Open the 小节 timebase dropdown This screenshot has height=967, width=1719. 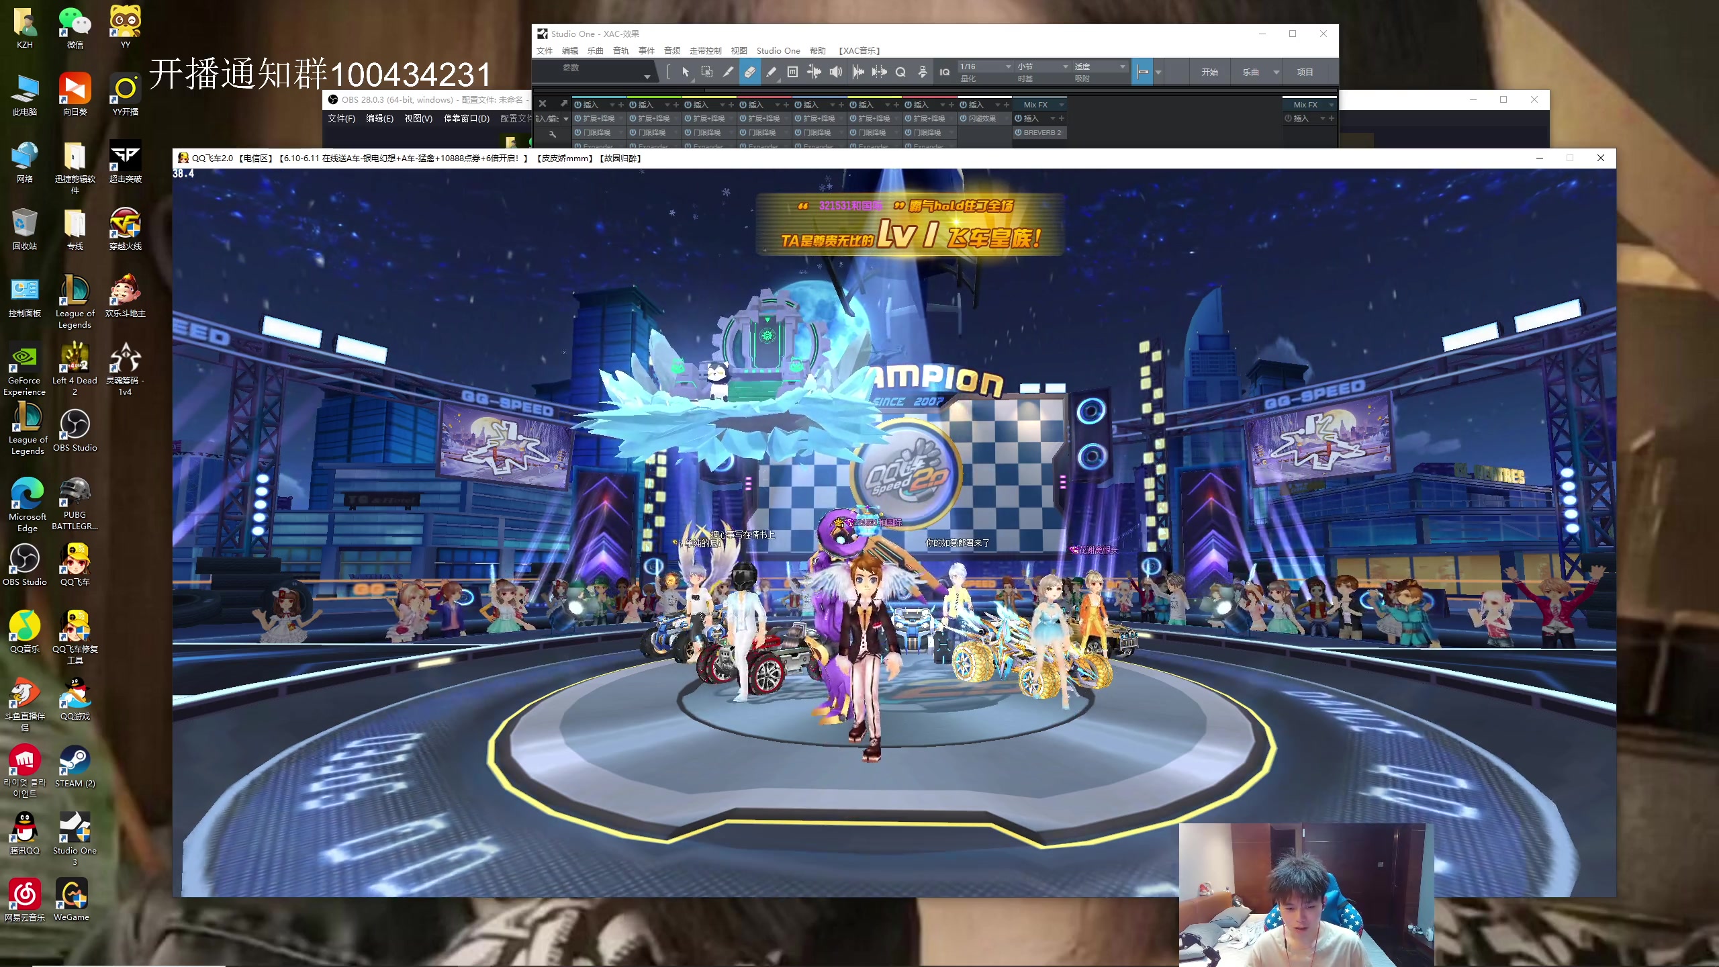(x=1065, y=66)
